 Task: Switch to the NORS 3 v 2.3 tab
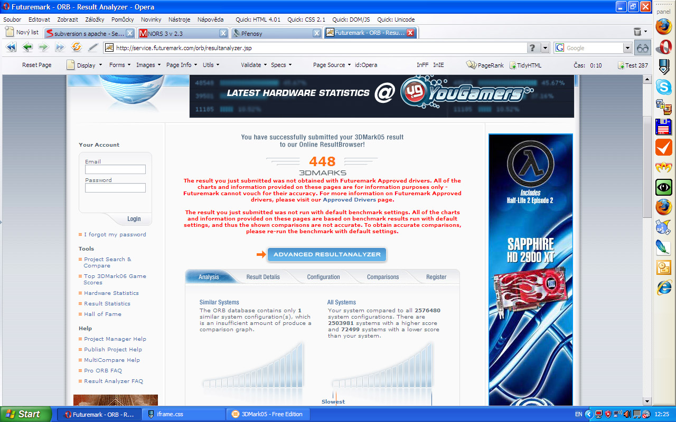pyautogui.click(x=183, y=33)
